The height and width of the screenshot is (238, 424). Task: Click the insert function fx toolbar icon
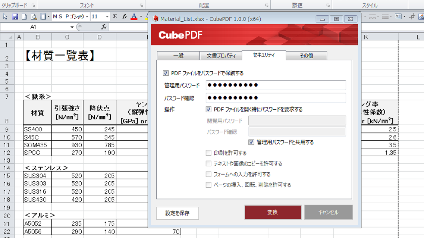coord(125,17)
